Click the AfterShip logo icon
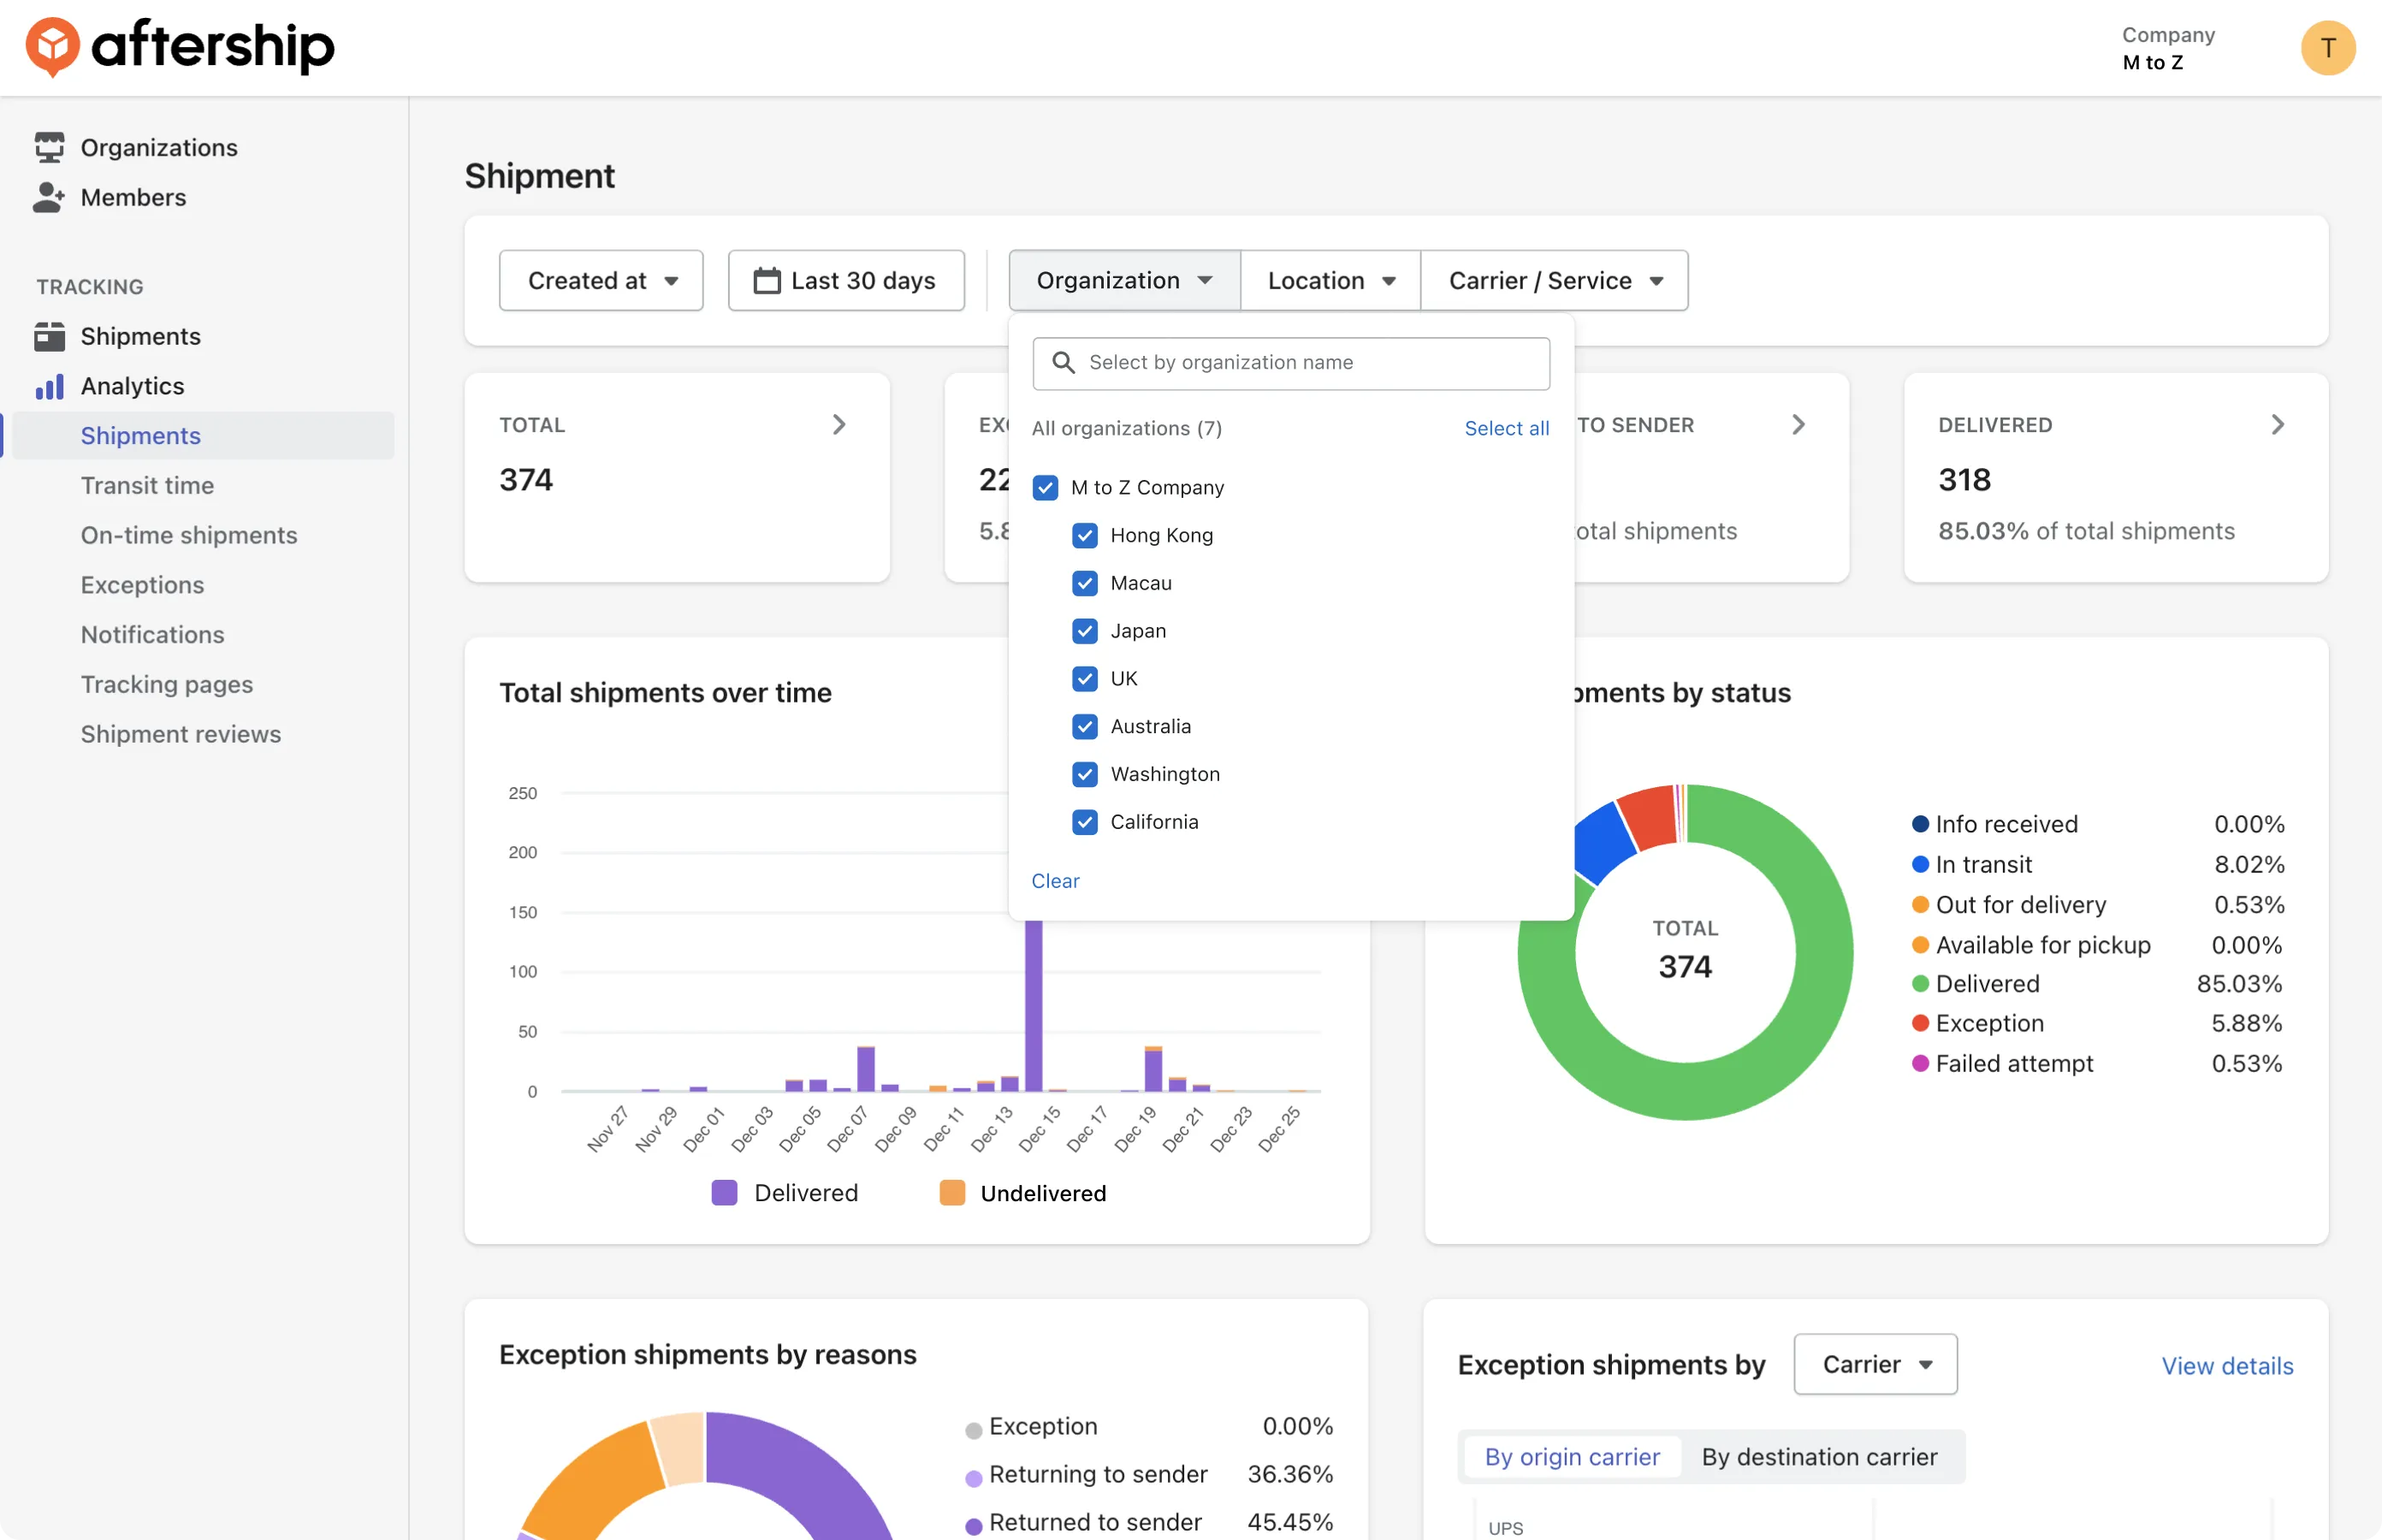The image size is (2382, 1540). click(52, 46)
